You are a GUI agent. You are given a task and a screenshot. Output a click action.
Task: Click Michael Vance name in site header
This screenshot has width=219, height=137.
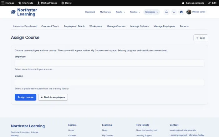pyautogui.click(x=199, y=12)
